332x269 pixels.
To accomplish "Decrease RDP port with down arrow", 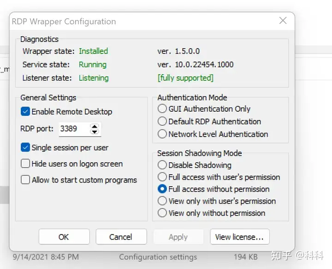I will point(95,132).
